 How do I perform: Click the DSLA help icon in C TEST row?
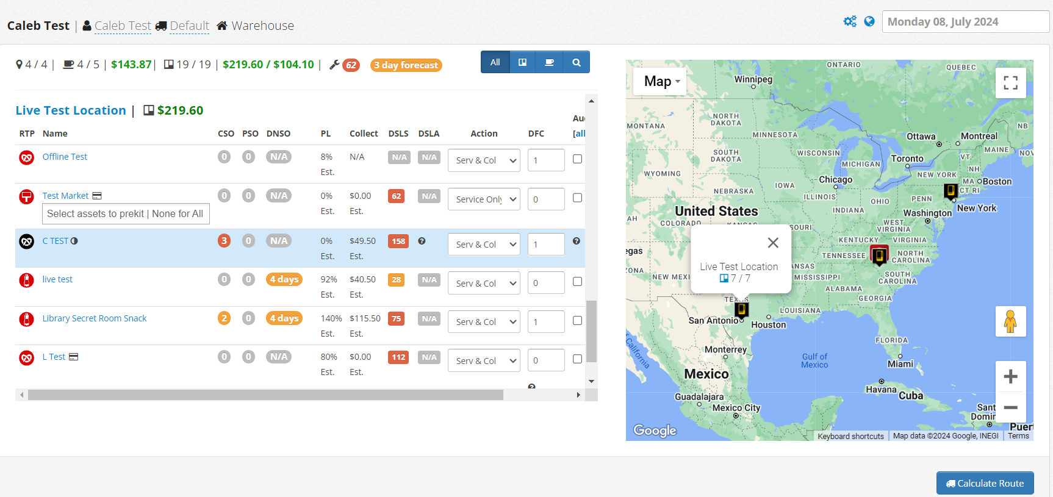tap(422, 241)
